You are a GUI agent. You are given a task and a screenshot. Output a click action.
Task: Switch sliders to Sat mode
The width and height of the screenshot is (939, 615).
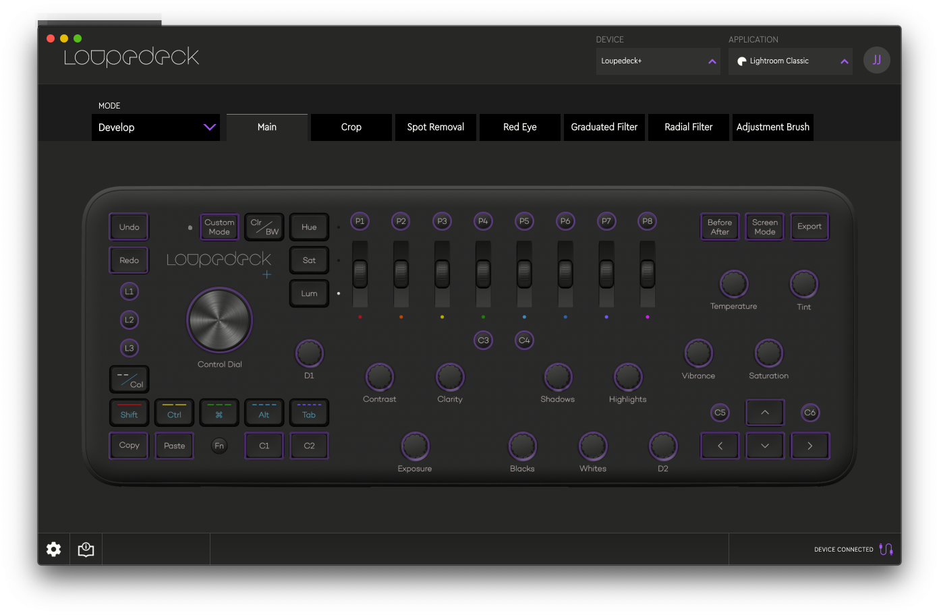(x=309, y=260)
